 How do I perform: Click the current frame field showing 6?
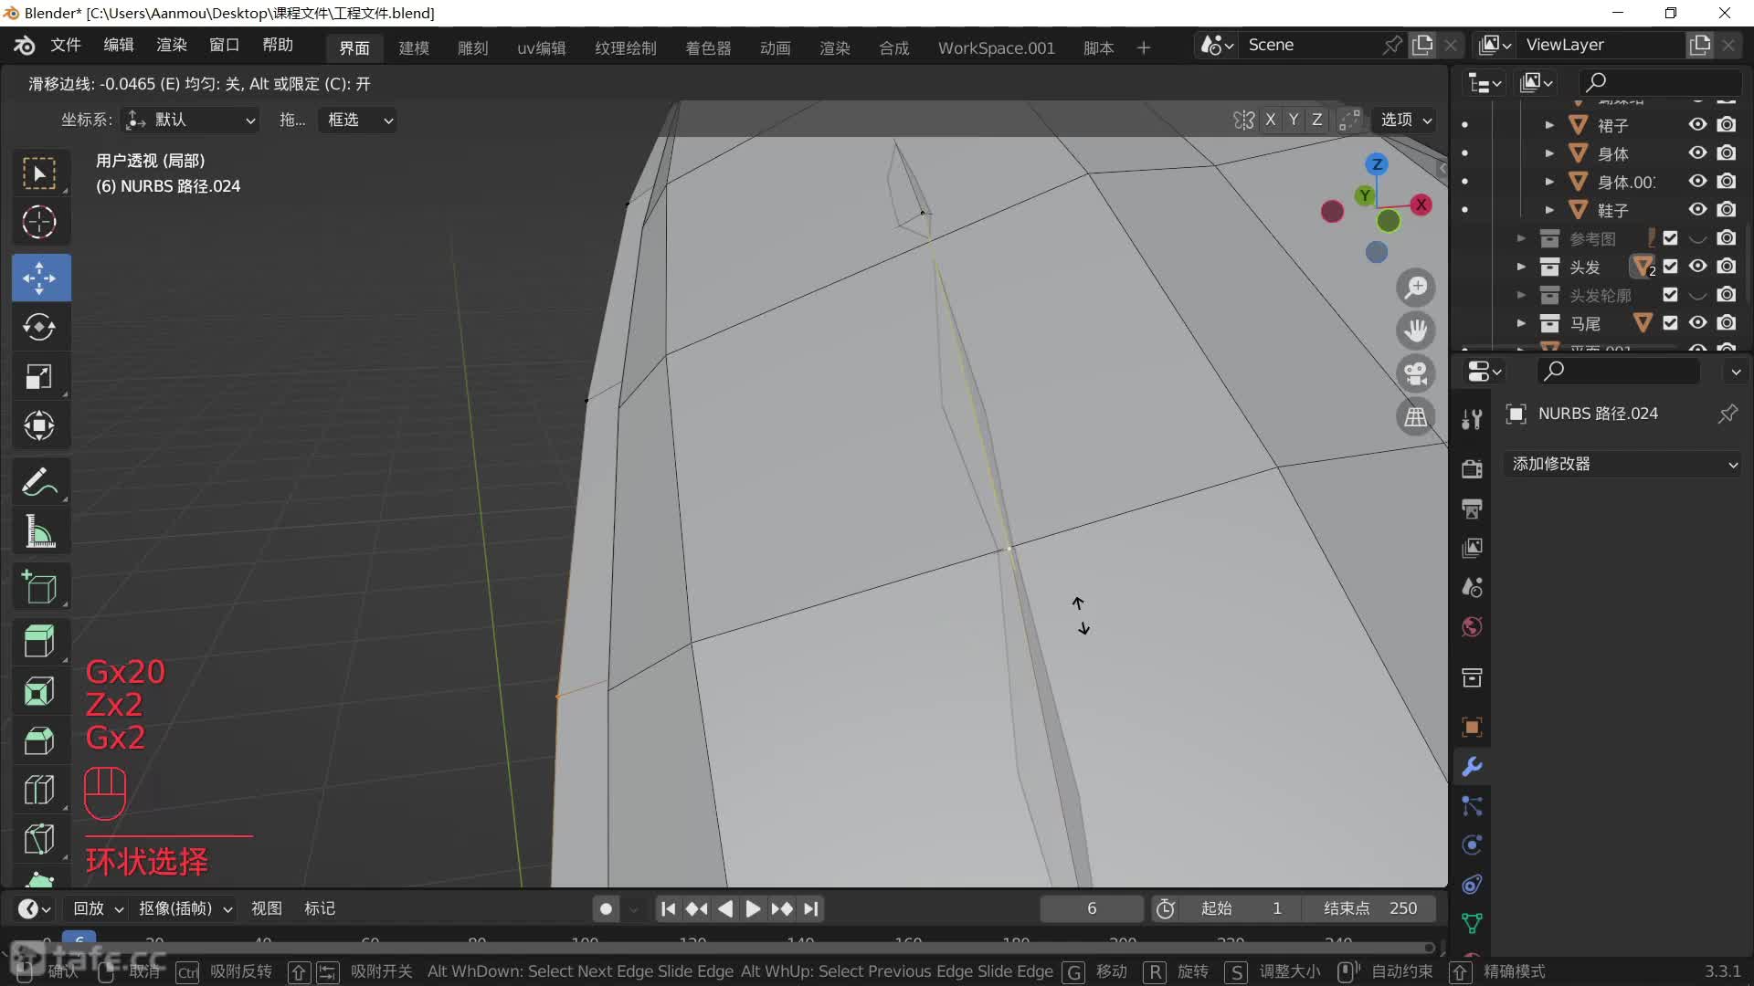(x=1092, y=908)
